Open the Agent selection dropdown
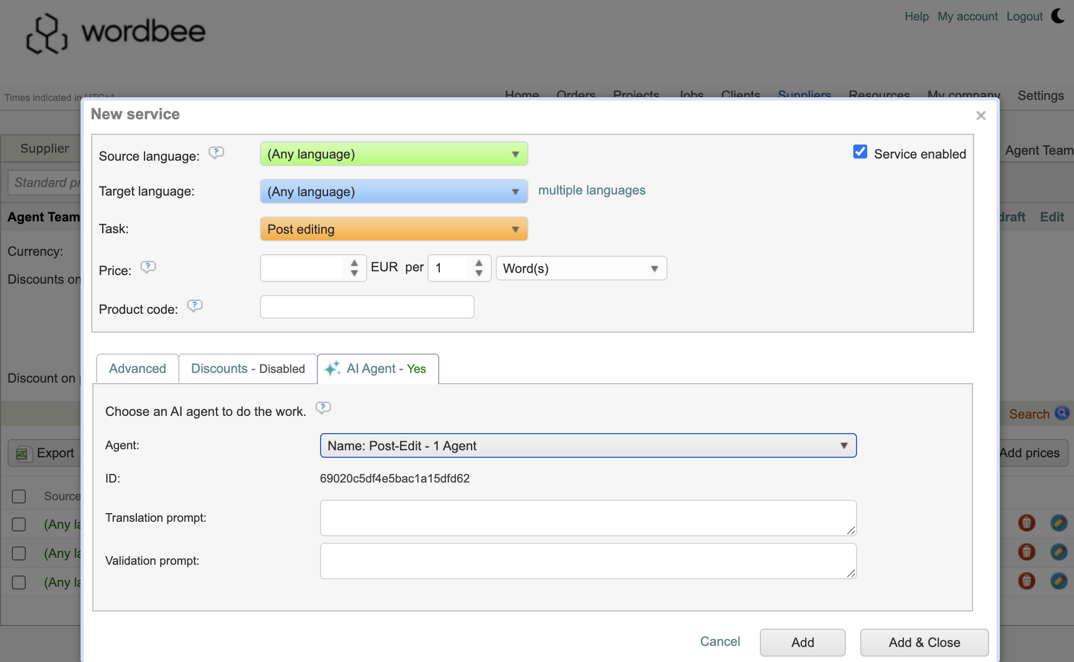 [x=588, y=445]
